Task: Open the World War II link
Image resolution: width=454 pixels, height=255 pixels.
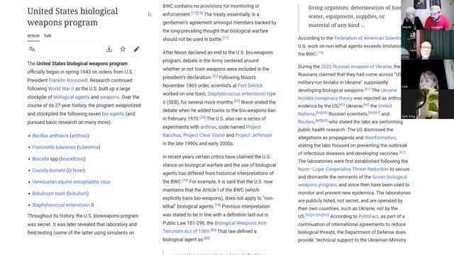Action: coord(61,89)
